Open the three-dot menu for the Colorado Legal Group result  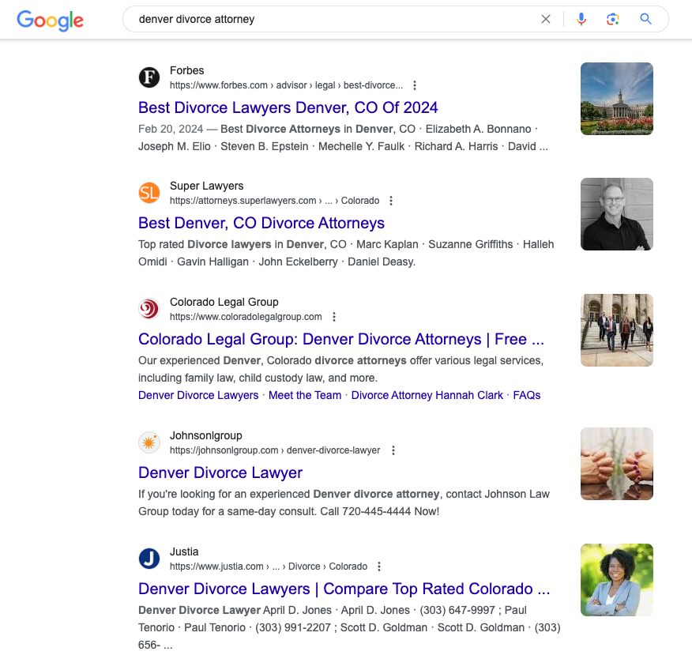[x=334, y=317]
